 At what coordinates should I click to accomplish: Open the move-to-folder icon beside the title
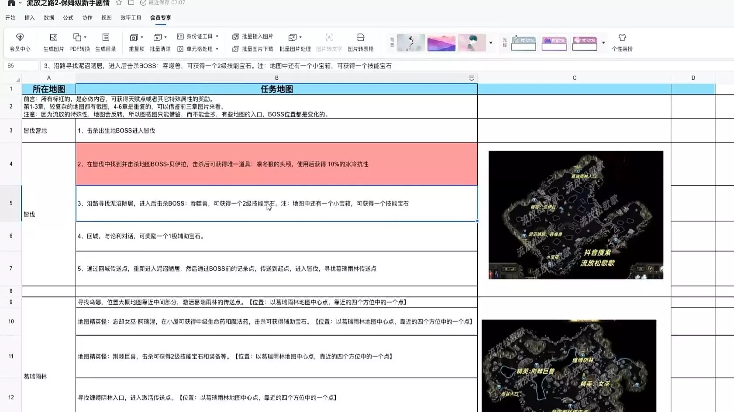tap(131, 3)
